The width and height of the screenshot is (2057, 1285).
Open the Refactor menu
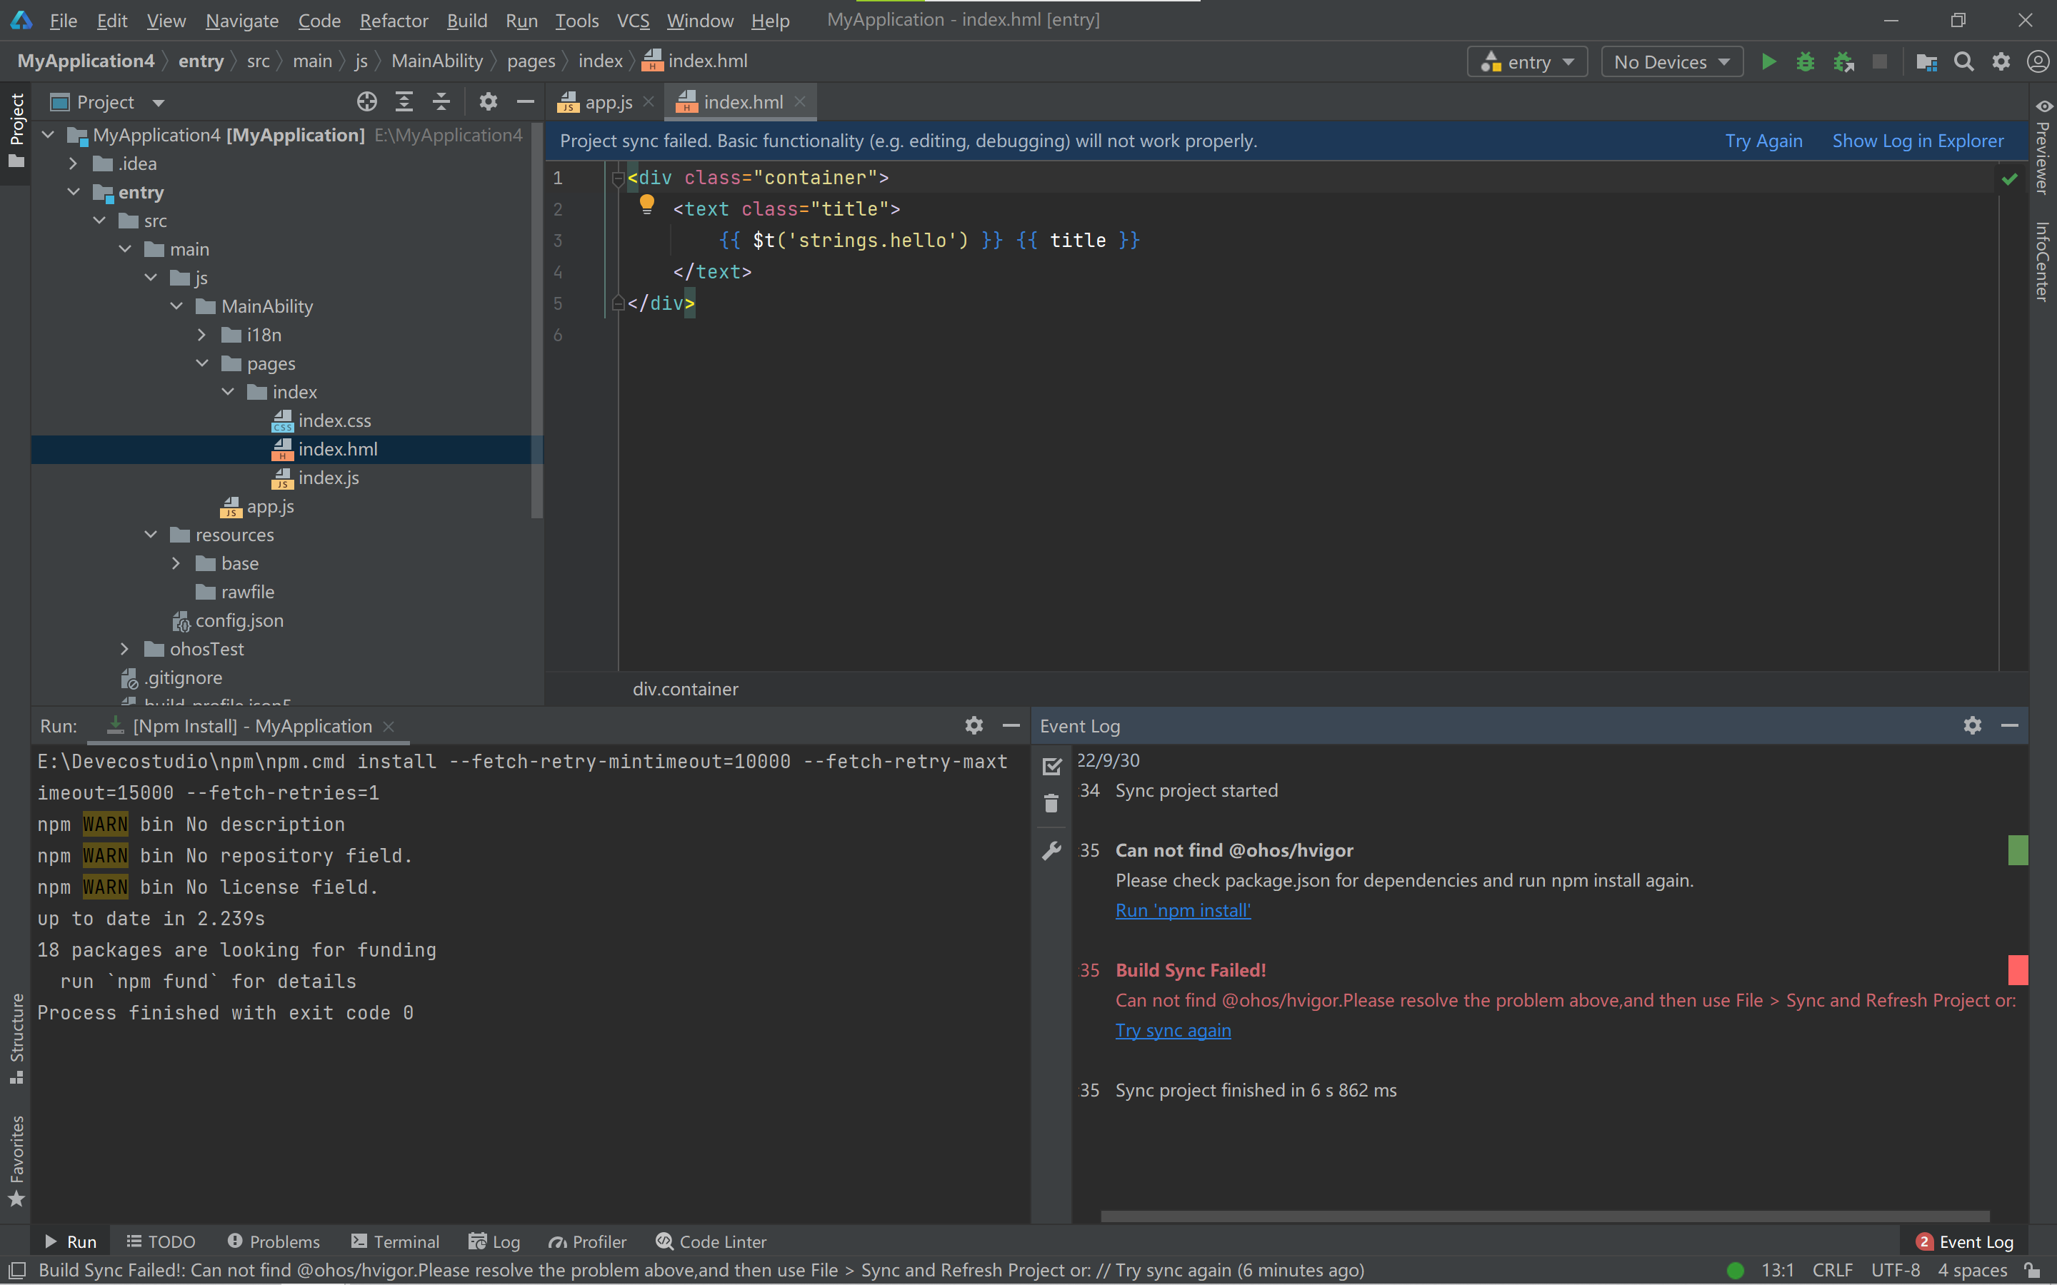(394, 21)
